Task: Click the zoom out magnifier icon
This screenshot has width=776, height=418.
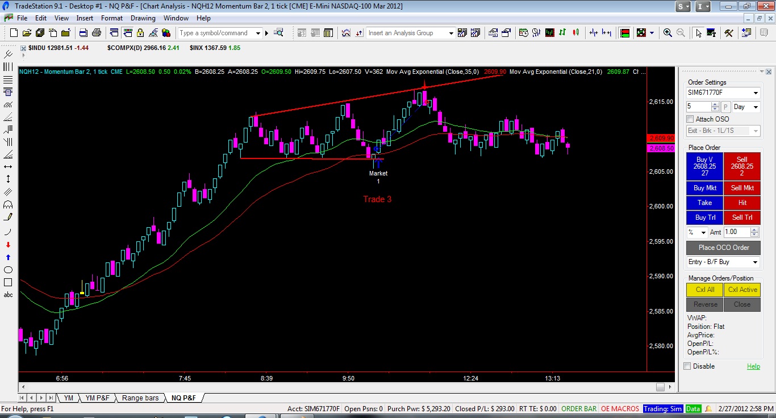Action: coord(681,33)
